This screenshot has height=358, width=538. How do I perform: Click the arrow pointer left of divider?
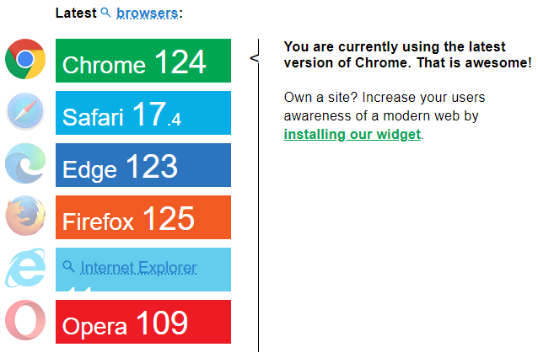point(254,58)
